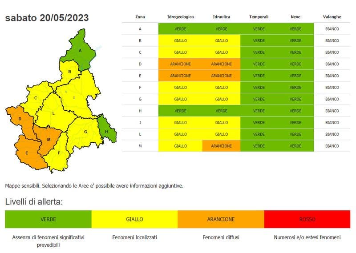The width and height of the screenshot is (356, 253).
Task: Click the Valanghe column header
Action: coord(332,17)
